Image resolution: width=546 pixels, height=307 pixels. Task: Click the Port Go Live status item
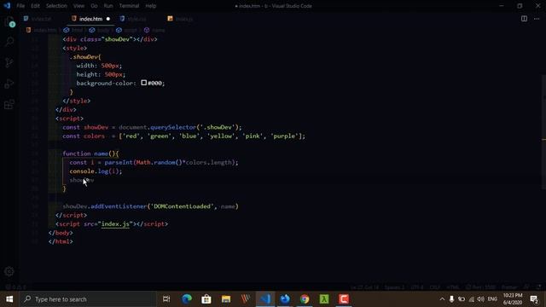(480, 287)
